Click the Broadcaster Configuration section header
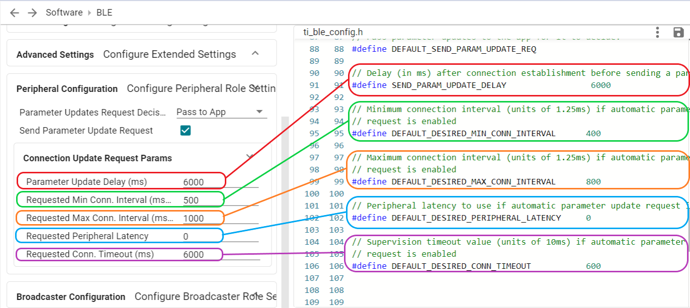 tap(71, 296)
